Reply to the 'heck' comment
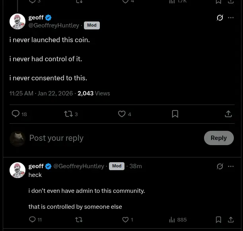The image size is (243, 231). [x=33, y=219]
